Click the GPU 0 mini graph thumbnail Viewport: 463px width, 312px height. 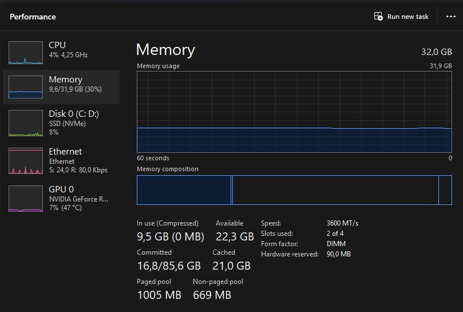(26, 199)
